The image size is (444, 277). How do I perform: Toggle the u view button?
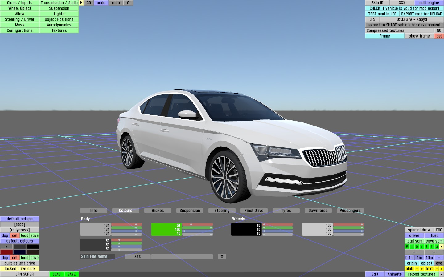click(x=437, y=247)
